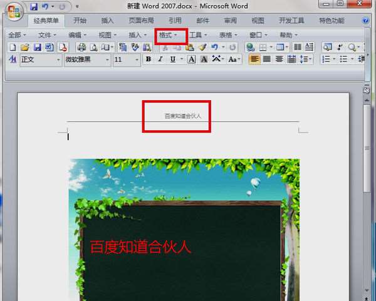376x301 pixels.
Task: Click the Redo/Repeat icon in classic toolbar
Action: 232,47
